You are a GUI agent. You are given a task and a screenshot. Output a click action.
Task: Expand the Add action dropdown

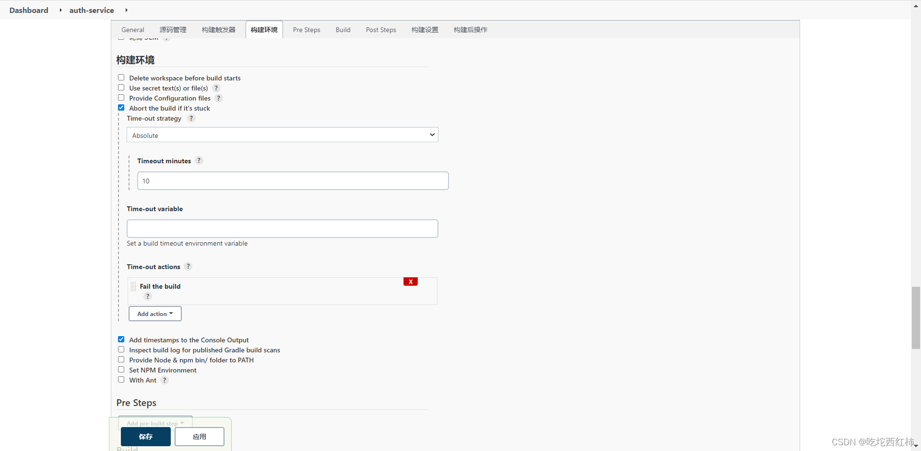click(x=155, y=314)
